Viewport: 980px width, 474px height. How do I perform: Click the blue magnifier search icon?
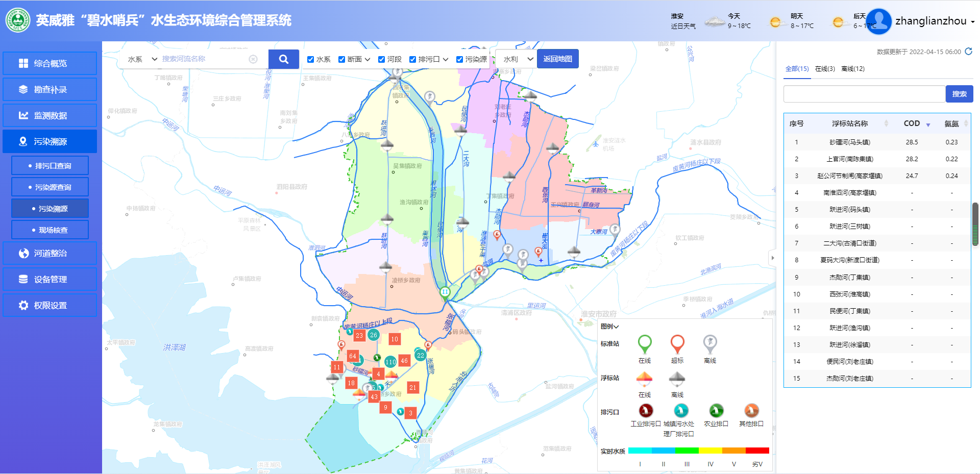coord(283,59)
